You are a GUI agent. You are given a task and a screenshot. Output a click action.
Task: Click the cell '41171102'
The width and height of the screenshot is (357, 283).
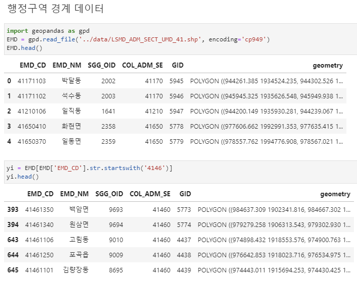tap(32, 96)
